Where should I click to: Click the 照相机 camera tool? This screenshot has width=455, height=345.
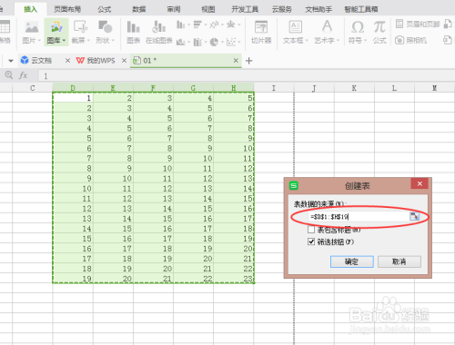click(x=410, y=40)
